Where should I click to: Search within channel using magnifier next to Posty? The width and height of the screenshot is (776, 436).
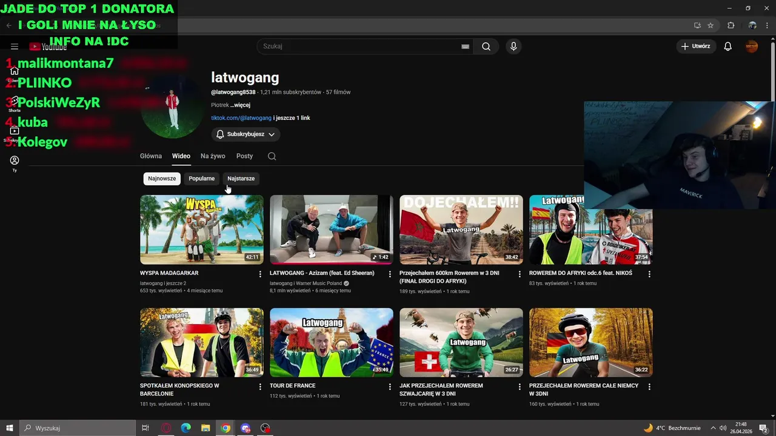[x=272, y=156]
